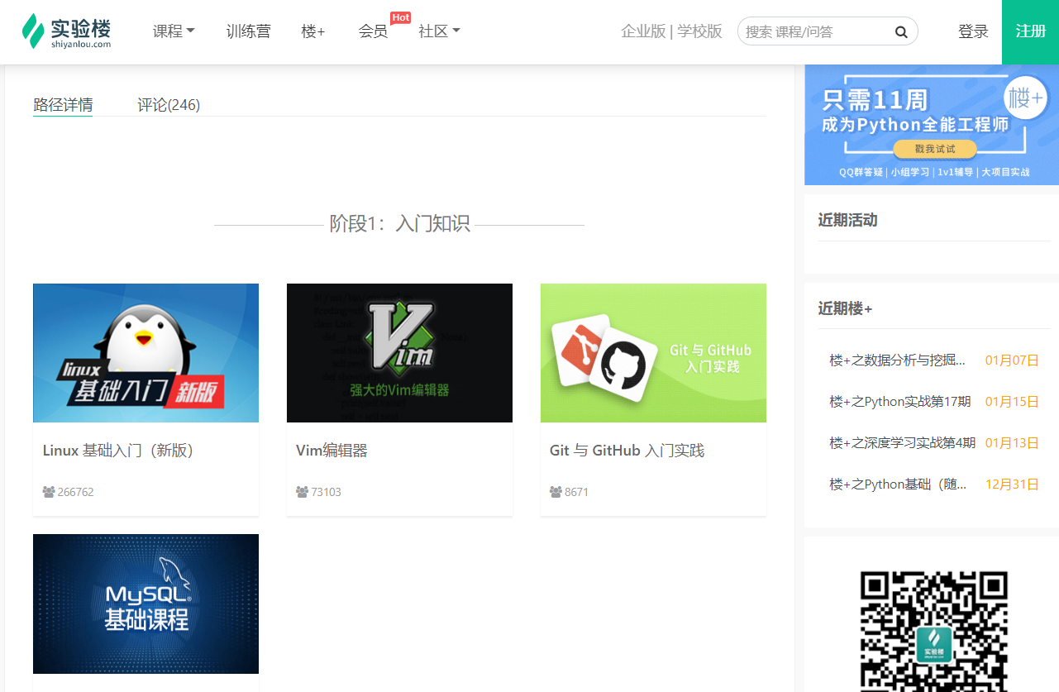The image size is (1059, 692).
Task: Open the Git 与 GitHub course thumbnail
Action: click(653, 353)
